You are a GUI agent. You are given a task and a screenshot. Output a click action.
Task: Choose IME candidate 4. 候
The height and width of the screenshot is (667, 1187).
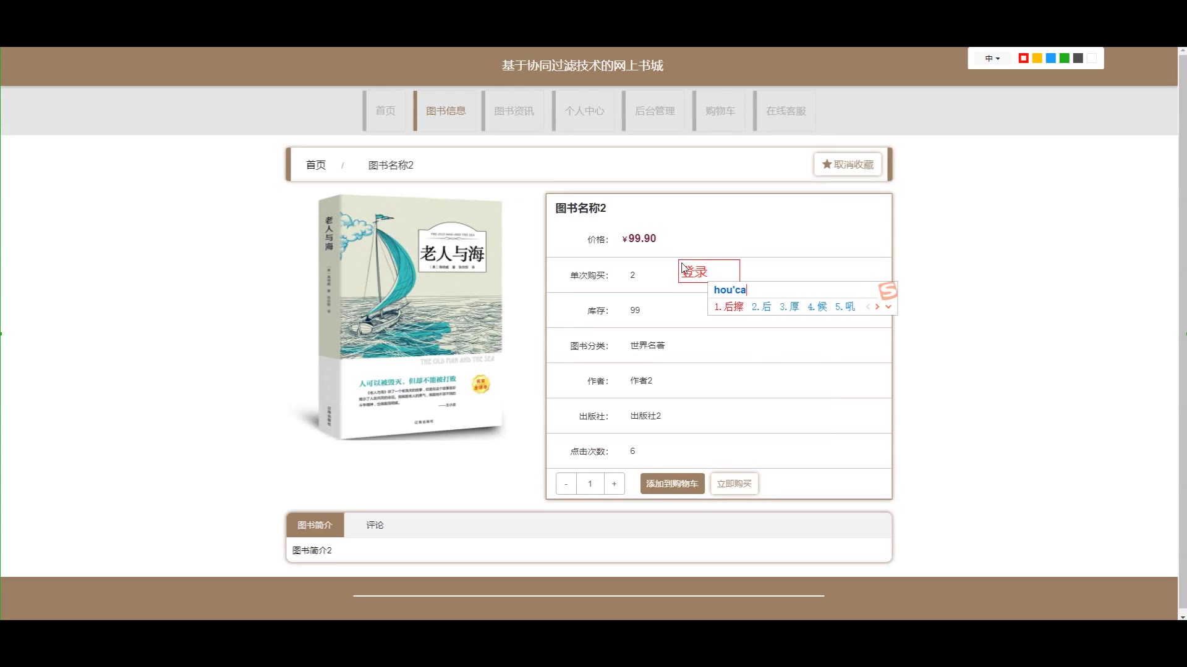[817, 306]
